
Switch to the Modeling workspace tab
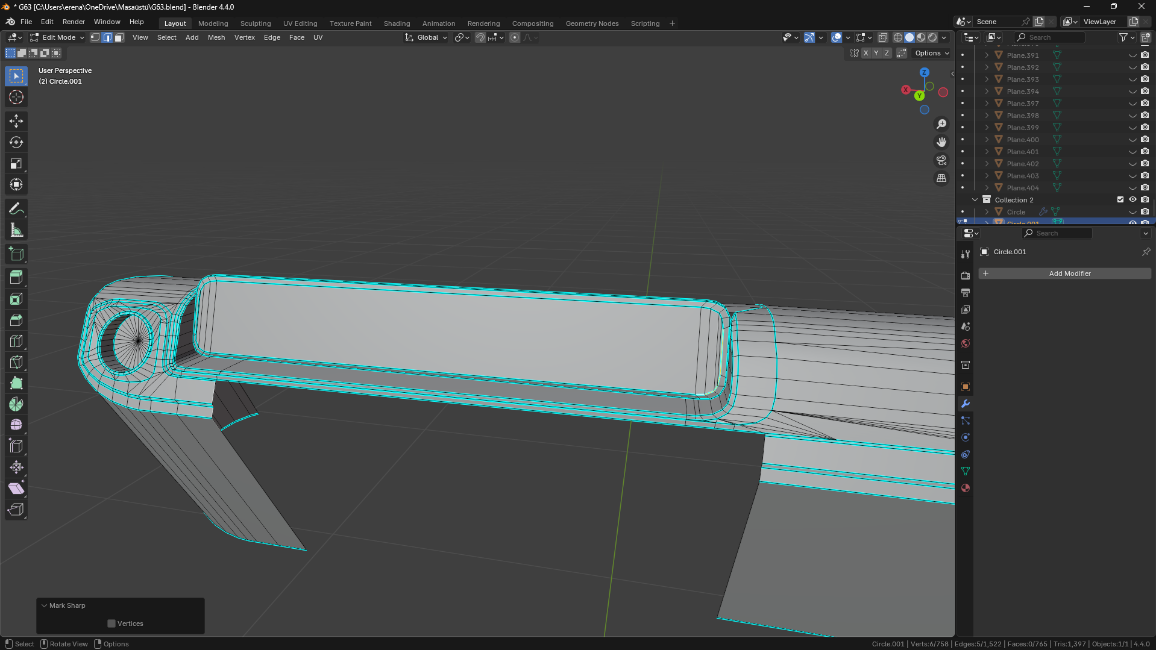pos(213,23)
